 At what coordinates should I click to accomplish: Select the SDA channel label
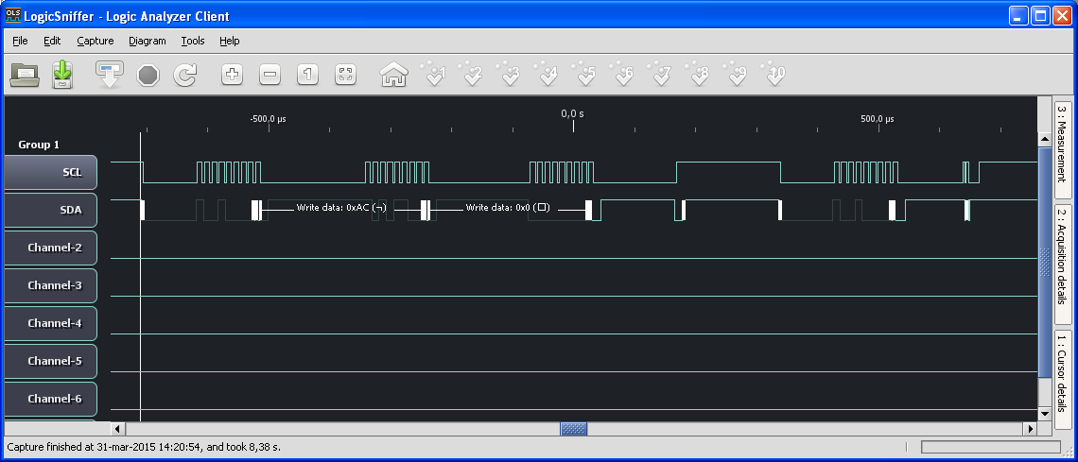click(51, 210)
